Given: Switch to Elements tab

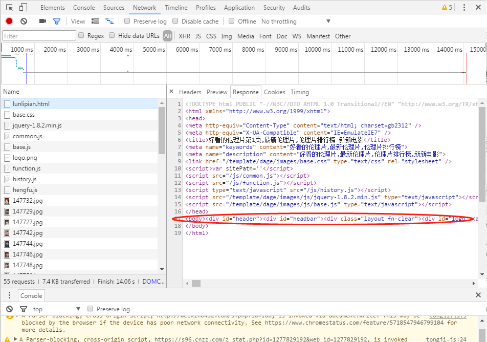Looking at the screenshot, I should [53, 8].
